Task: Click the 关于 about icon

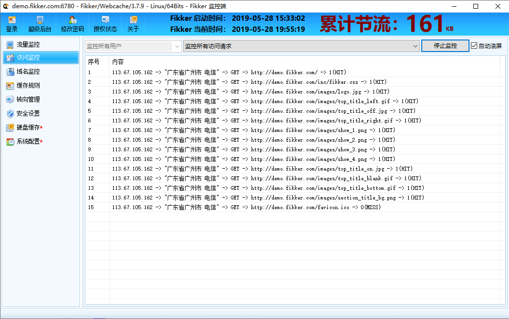Action: [x=133, y=20]
